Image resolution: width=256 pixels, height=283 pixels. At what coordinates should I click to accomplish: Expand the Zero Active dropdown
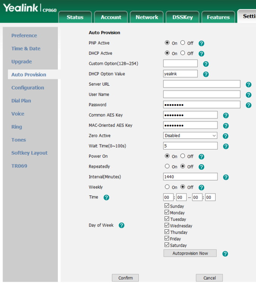[190, 135]
